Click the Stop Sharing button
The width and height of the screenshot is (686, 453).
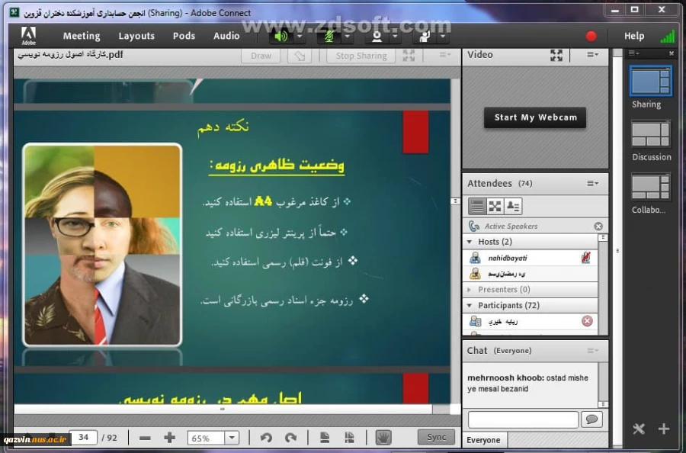pos(361,56)
